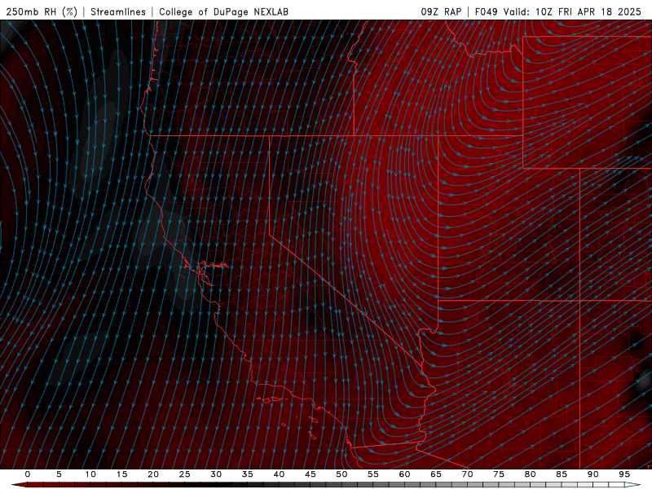
Task: Click the '5' value on the colorbar scale
Action: click(x=59, y=474)
